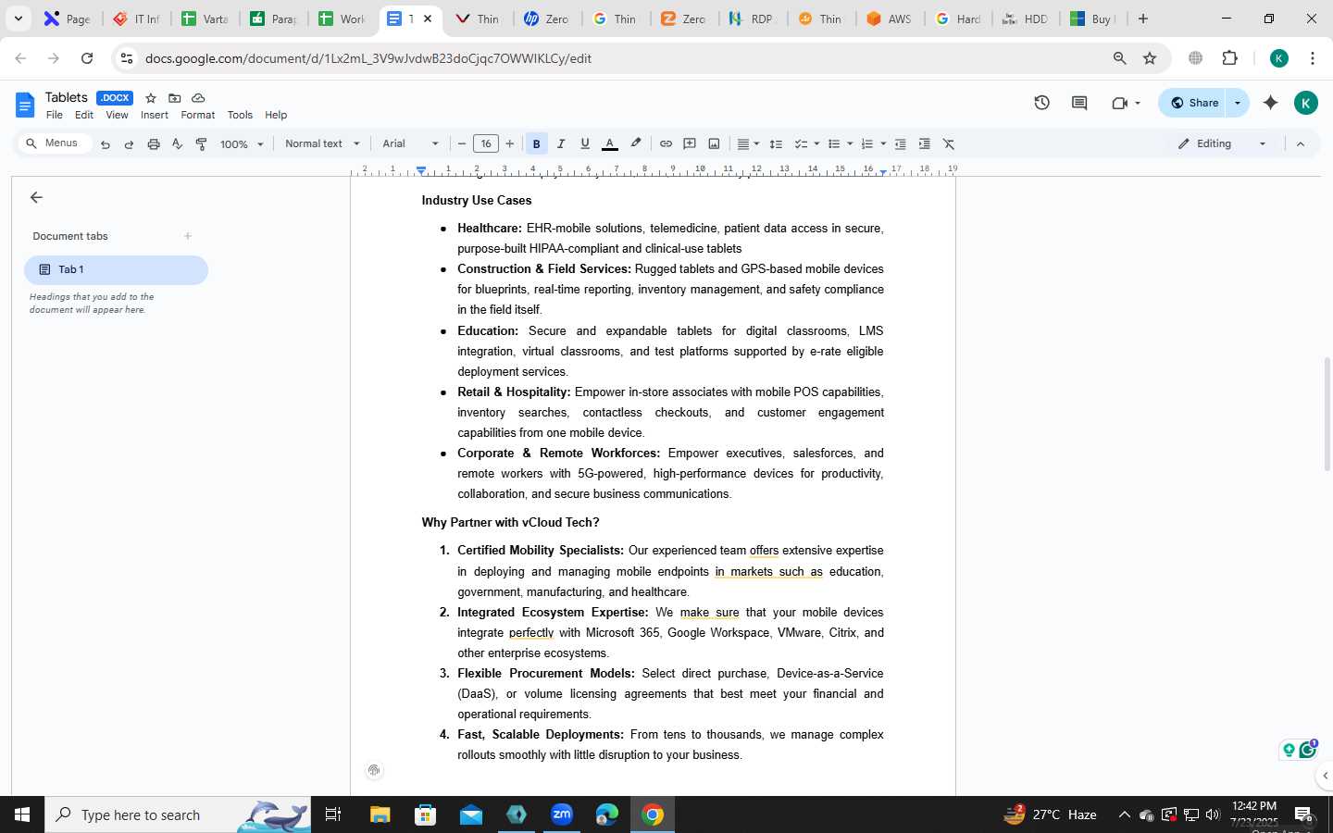Screen dimensions: 1333x833
Task: Click the Google Docs home icon
Action: tap(25, 105)
